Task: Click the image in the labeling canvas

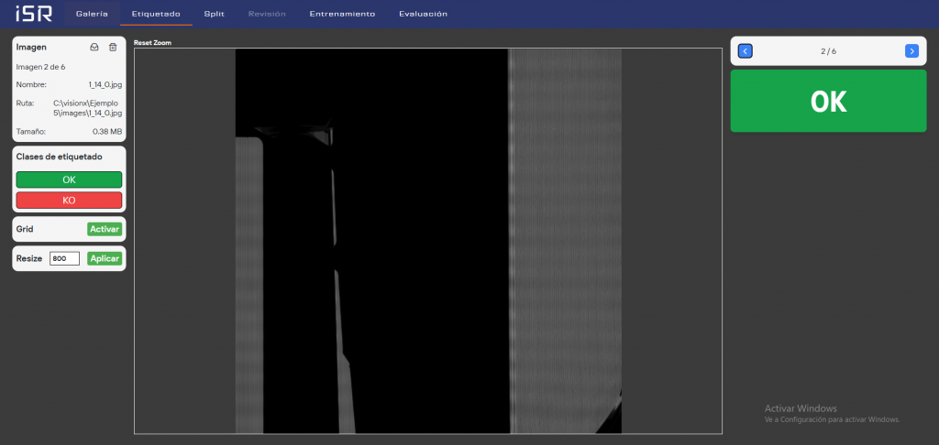Action: click(x=427, y=241)
